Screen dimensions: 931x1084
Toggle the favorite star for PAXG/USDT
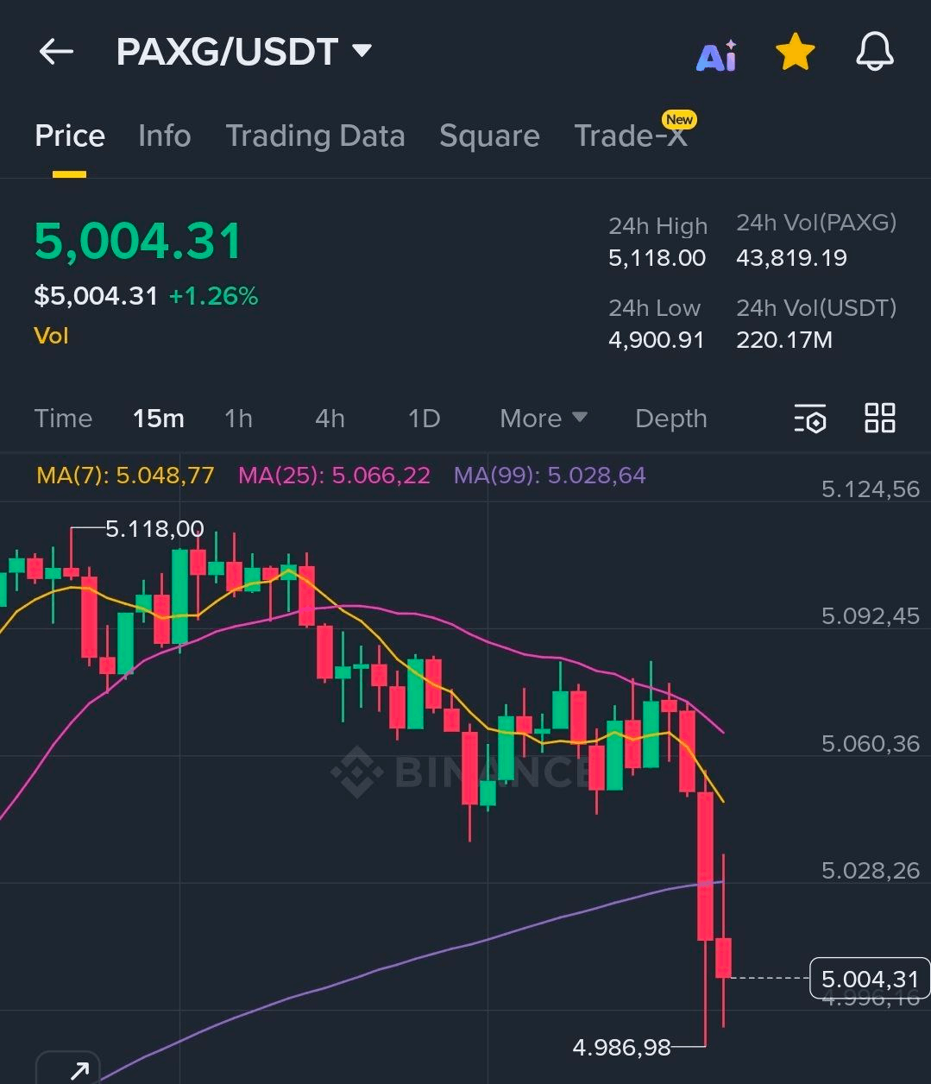point(795,53)
